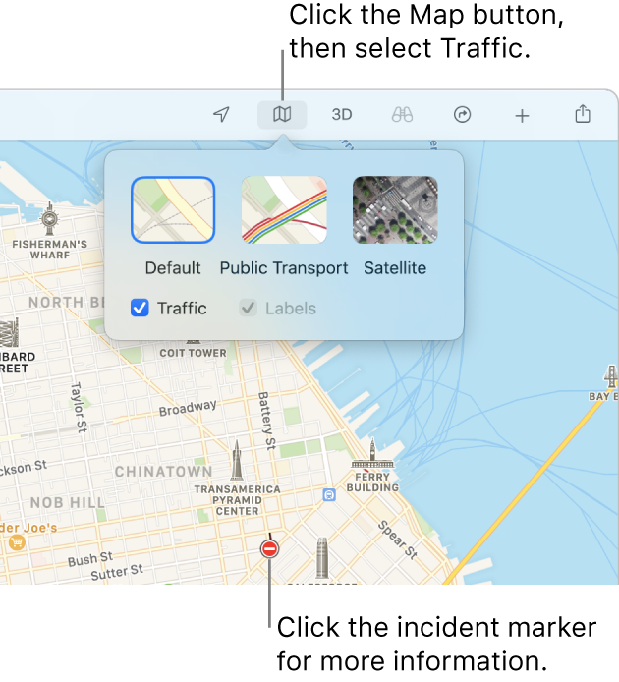Screen dimensions: 619x682
Task: Select the Default map thumbnail
Action: [x=173, y=209]
